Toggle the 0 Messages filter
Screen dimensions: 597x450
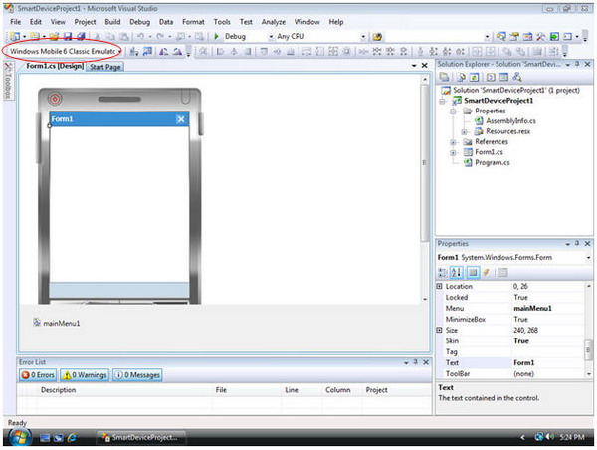(137, 375)
